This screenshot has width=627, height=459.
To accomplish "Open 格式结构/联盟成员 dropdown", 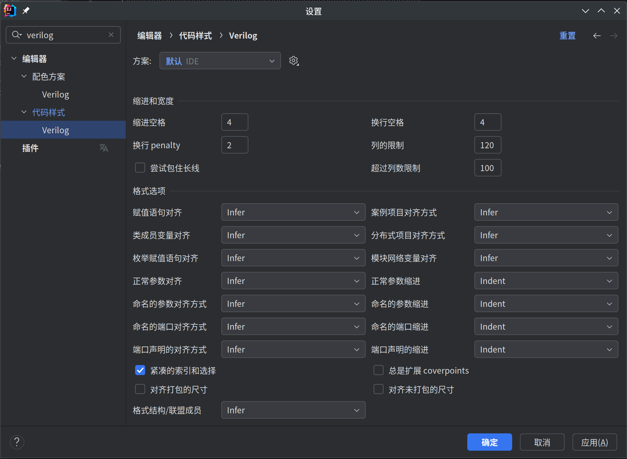I will 293,410.
